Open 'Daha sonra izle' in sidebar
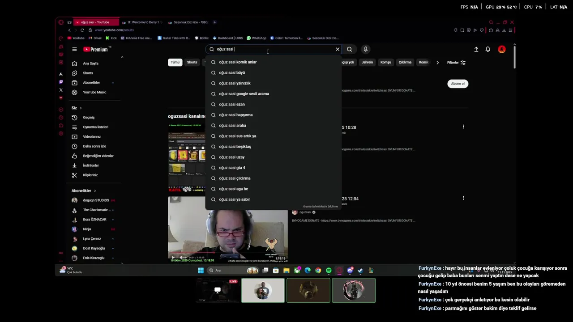573x322 pixels. point(95,146)
